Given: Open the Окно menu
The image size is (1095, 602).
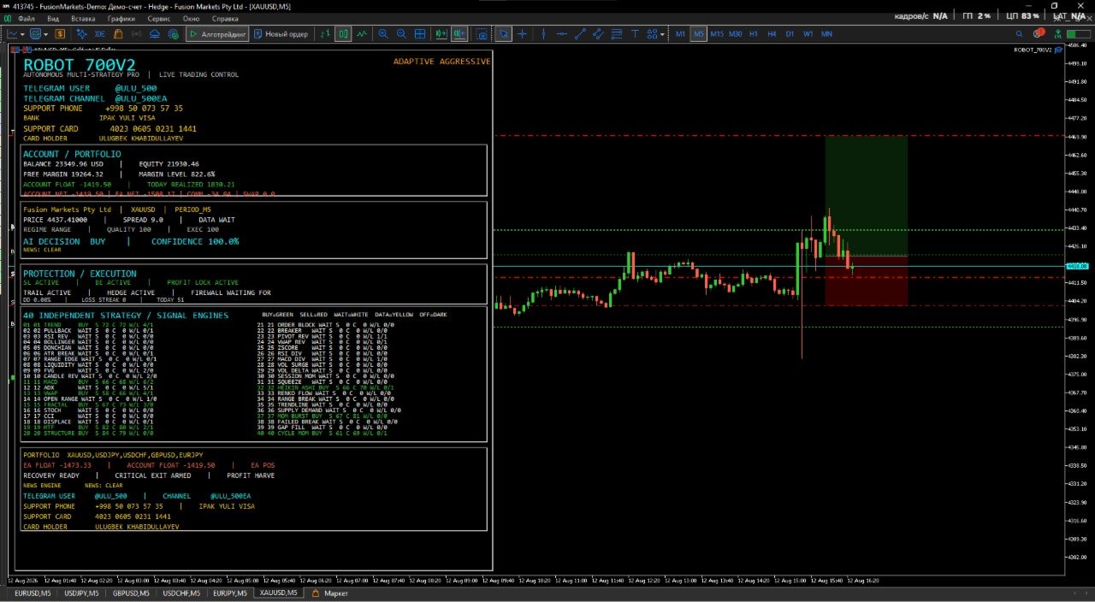Looking at the screenshot, I should coord(192,18).
